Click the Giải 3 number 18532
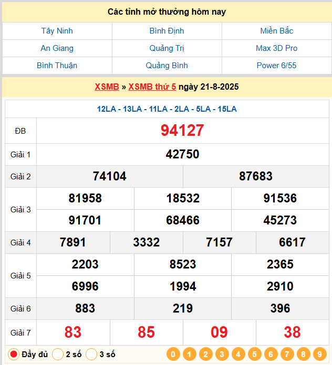This screenshot has width=332, height=365. [x=183, y=198]
